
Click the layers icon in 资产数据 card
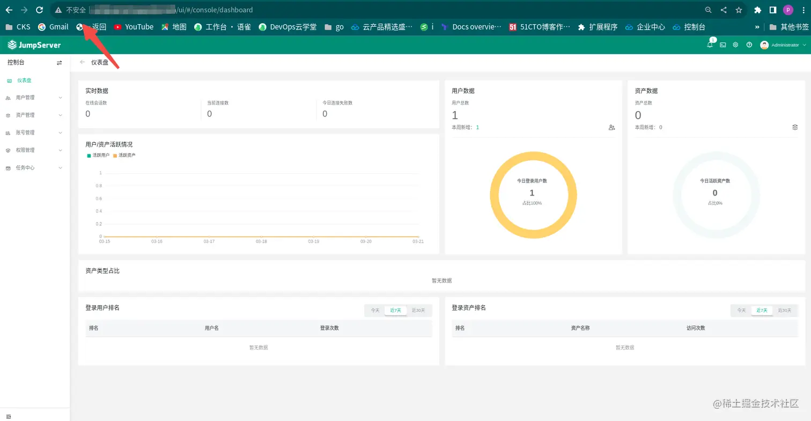tap(795, 128)
